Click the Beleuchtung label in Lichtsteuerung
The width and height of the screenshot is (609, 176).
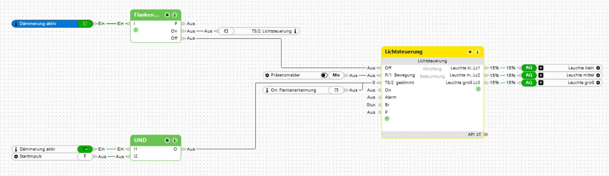(432, 76)
